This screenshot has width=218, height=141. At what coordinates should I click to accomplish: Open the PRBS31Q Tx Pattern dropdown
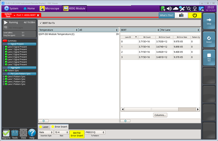pyautogui.click(x=95, y=132)
